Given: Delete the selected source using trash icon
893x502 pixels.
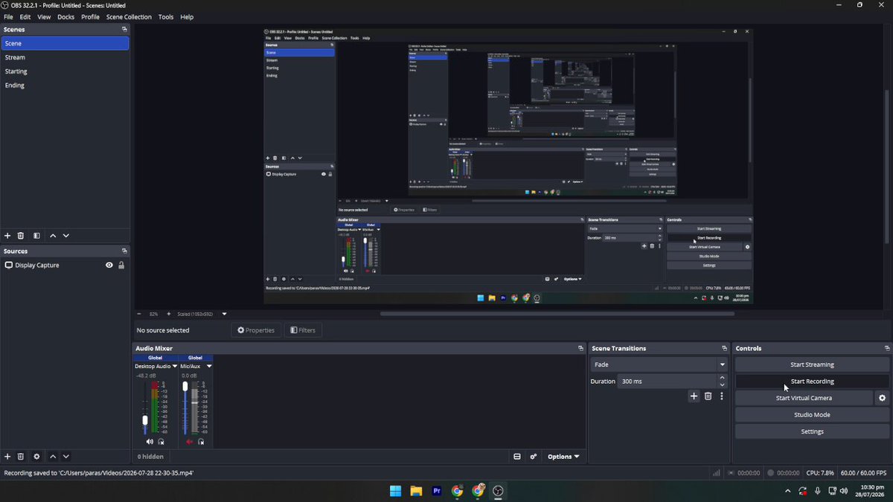Looking at the screenshot, I should coord(21,457).
